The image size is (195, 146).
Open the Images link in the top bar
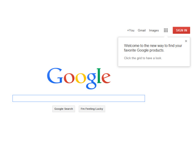click(154, 30)
